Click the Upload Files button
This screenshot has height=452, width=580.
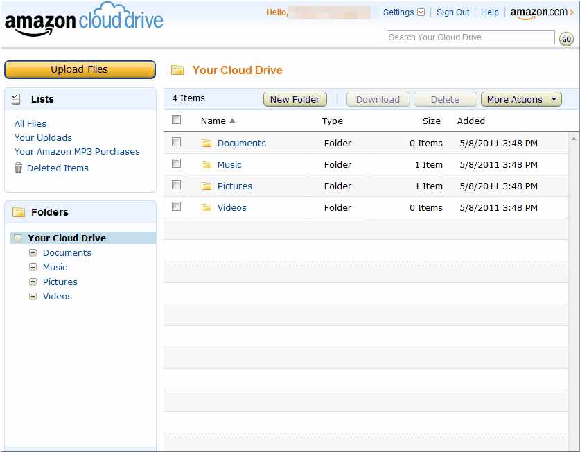coord(80,69)
